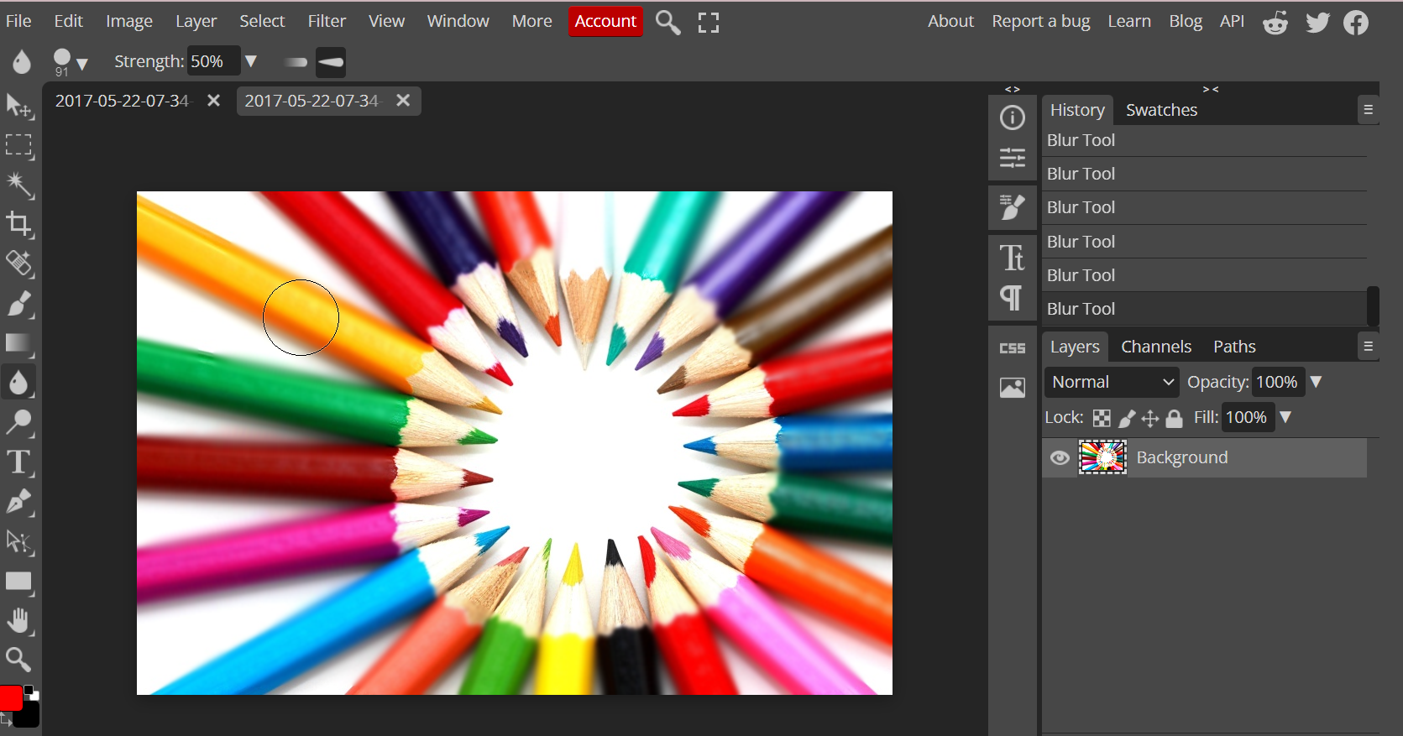The image size is (1403, 736).
Task: Select the Rectangle Select tool
Action: (18, 146)
